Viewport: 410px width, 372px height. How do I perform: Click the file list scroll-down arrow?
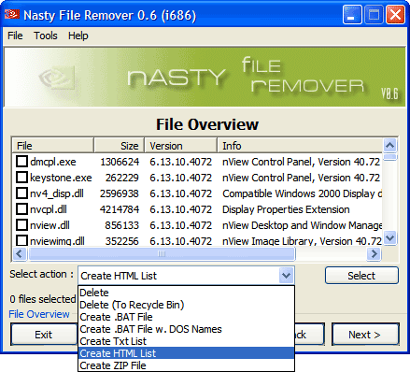coord(389,238)
